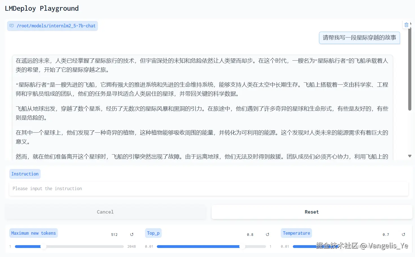
Task: Click the Cancel button
Action: [x=105, y=212]
